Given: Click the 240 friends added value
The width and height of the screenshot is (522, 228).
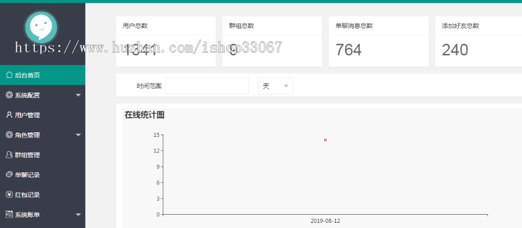Looking at the screenshot, I should point(455,50).
